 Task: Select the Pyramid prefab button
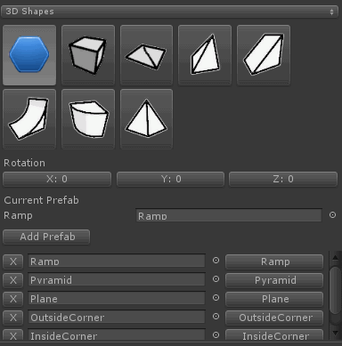click(x=274, y=280)
